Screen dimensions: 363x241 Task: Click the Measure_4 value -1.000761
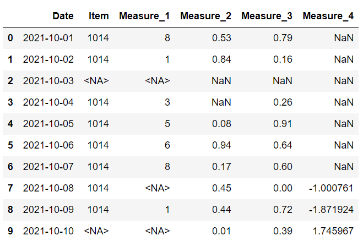pyautogui.click(x=331, y=188)
